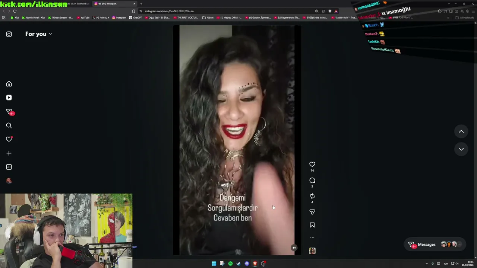Reload the page with the refresh icon
The width and height of the screenshot is (477, 268).
15,11
